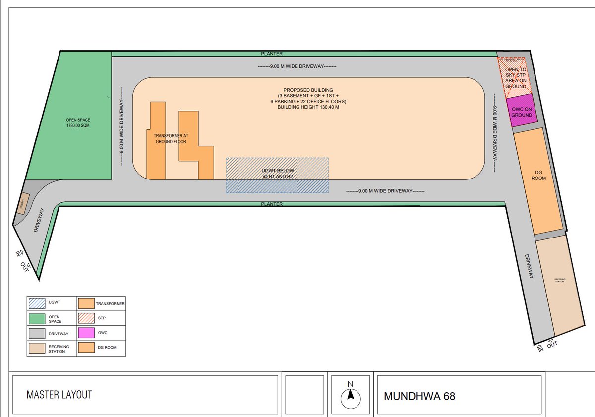The height and width of the screenshot is (417, 595).
Task: Click 'TRANSFORMER AT GROUND FLOOR' label
Action: tap(171, 138)
